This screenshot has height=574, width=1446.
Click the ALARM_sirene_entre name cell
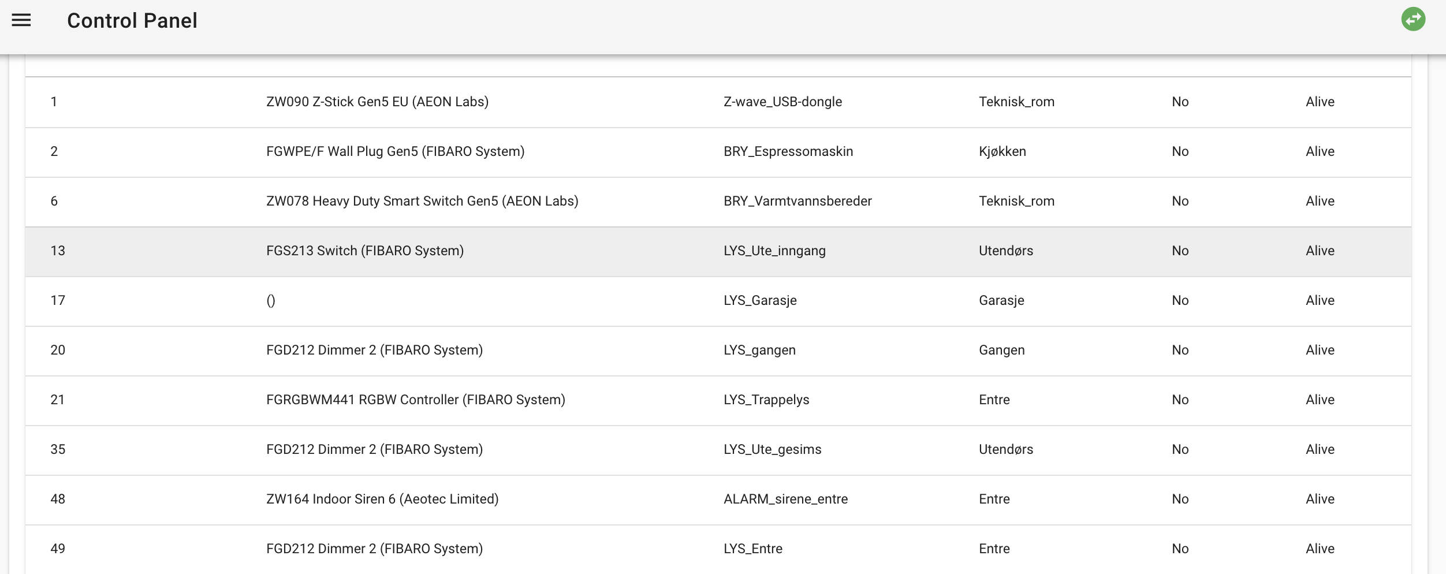[x=785, y=500]
